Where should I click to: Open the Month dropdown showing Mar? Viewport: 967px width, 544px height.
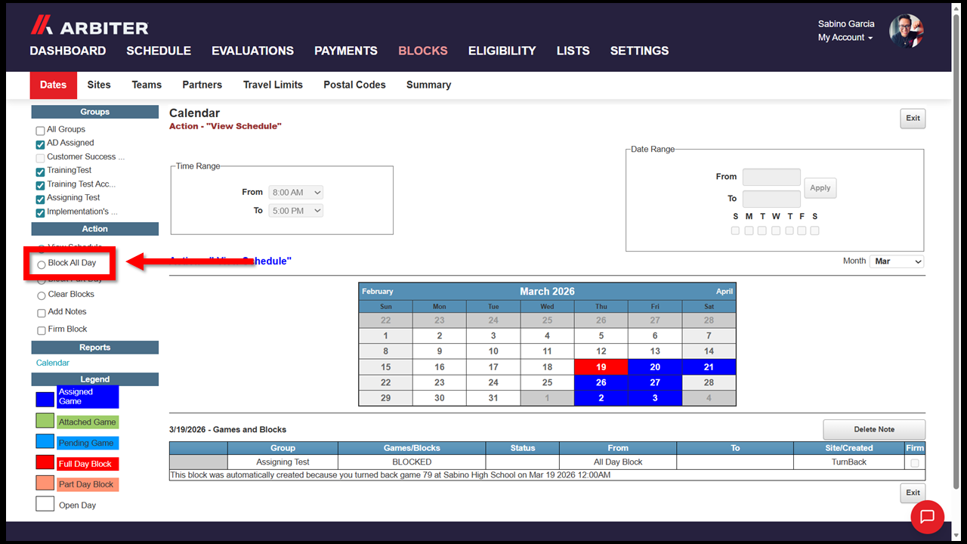pos(897,261)
